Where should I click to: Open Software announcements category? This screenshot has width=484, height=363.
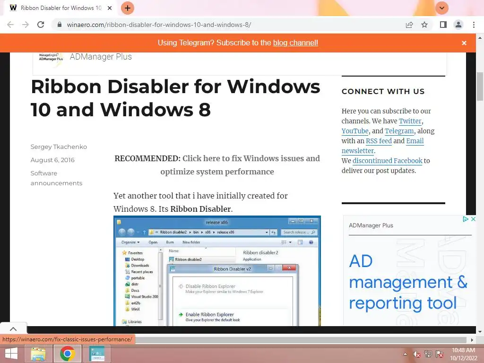(x=56, y=178)
